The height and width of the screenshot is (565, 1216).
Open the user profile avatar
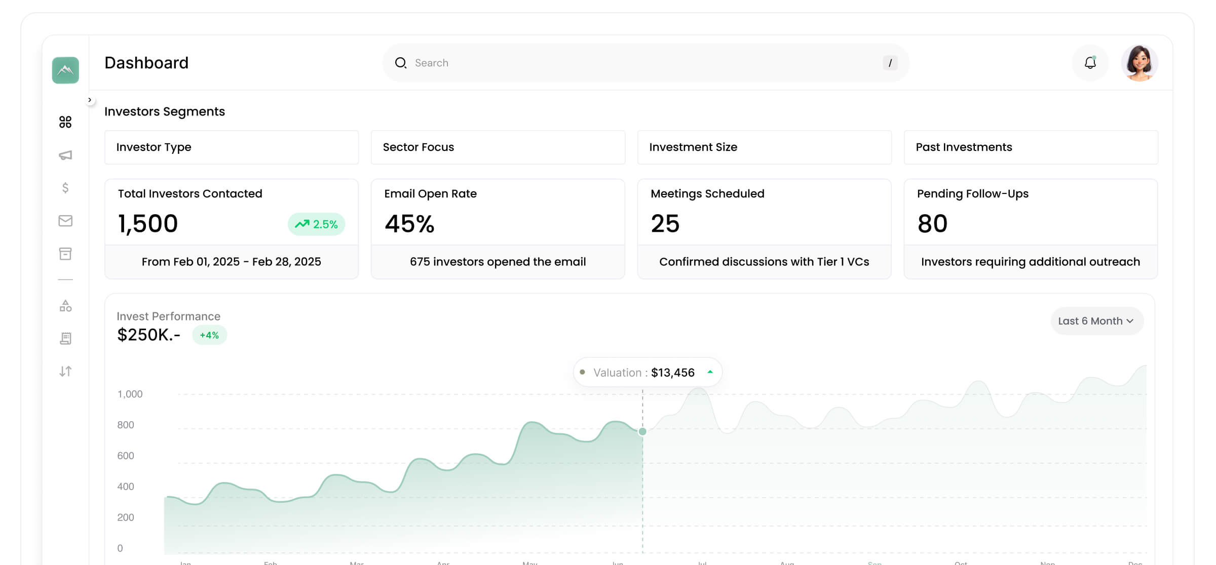(1139, 63)
